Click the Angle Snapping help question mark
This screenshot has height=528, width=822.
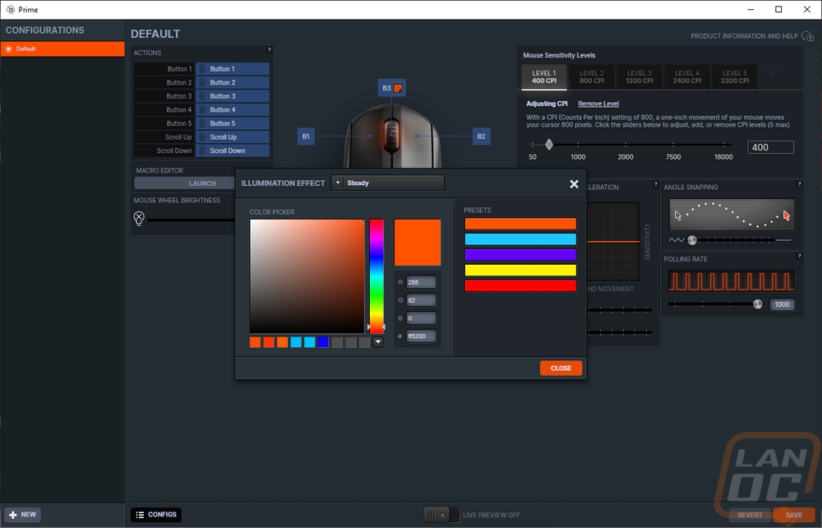click(x=799, y=184)
